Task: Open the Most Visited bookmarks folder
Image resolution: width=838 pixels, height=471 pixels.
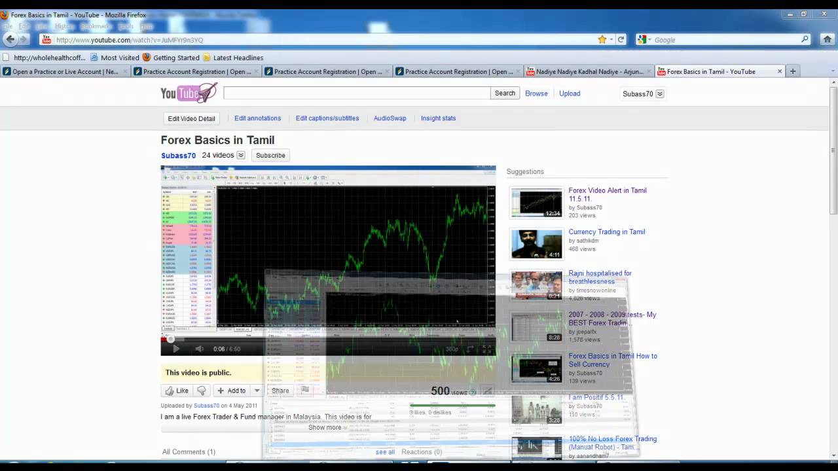Action: pos(115,58)
